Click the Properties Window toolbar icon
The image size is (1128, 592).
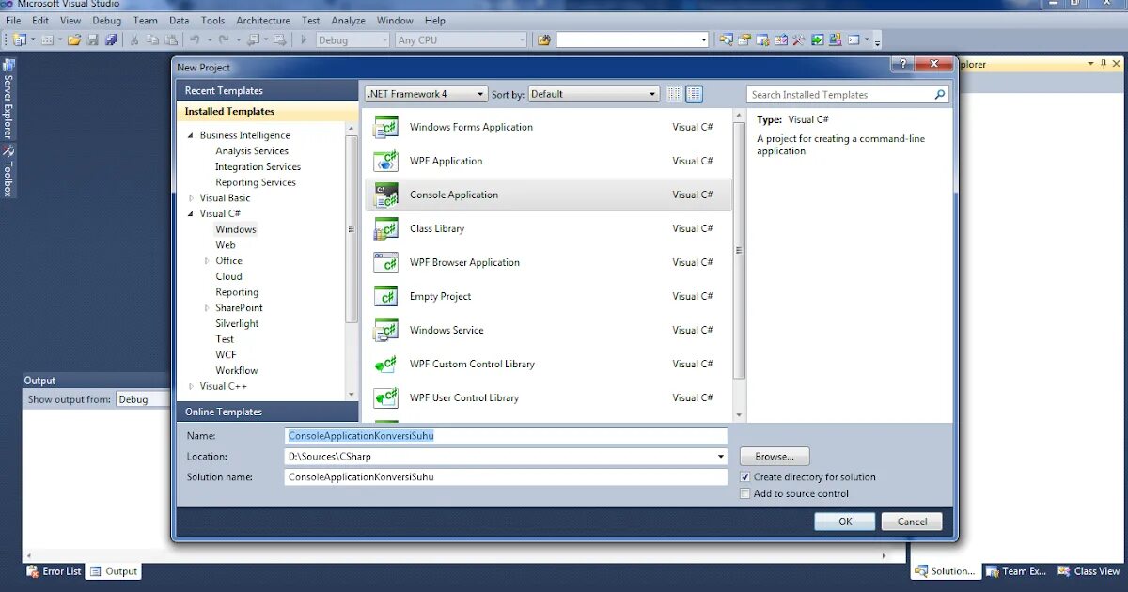click(744, 39)
